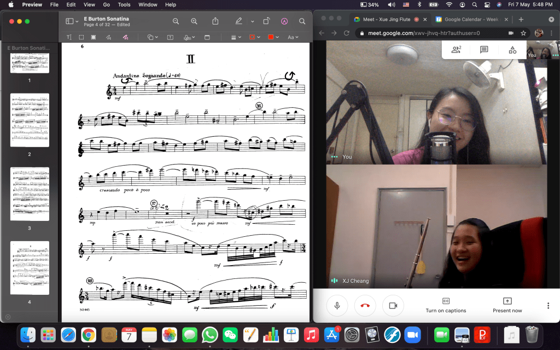Select the Sketch tool in markup bar
Screen dimensions: 560x350
point(108,37)
